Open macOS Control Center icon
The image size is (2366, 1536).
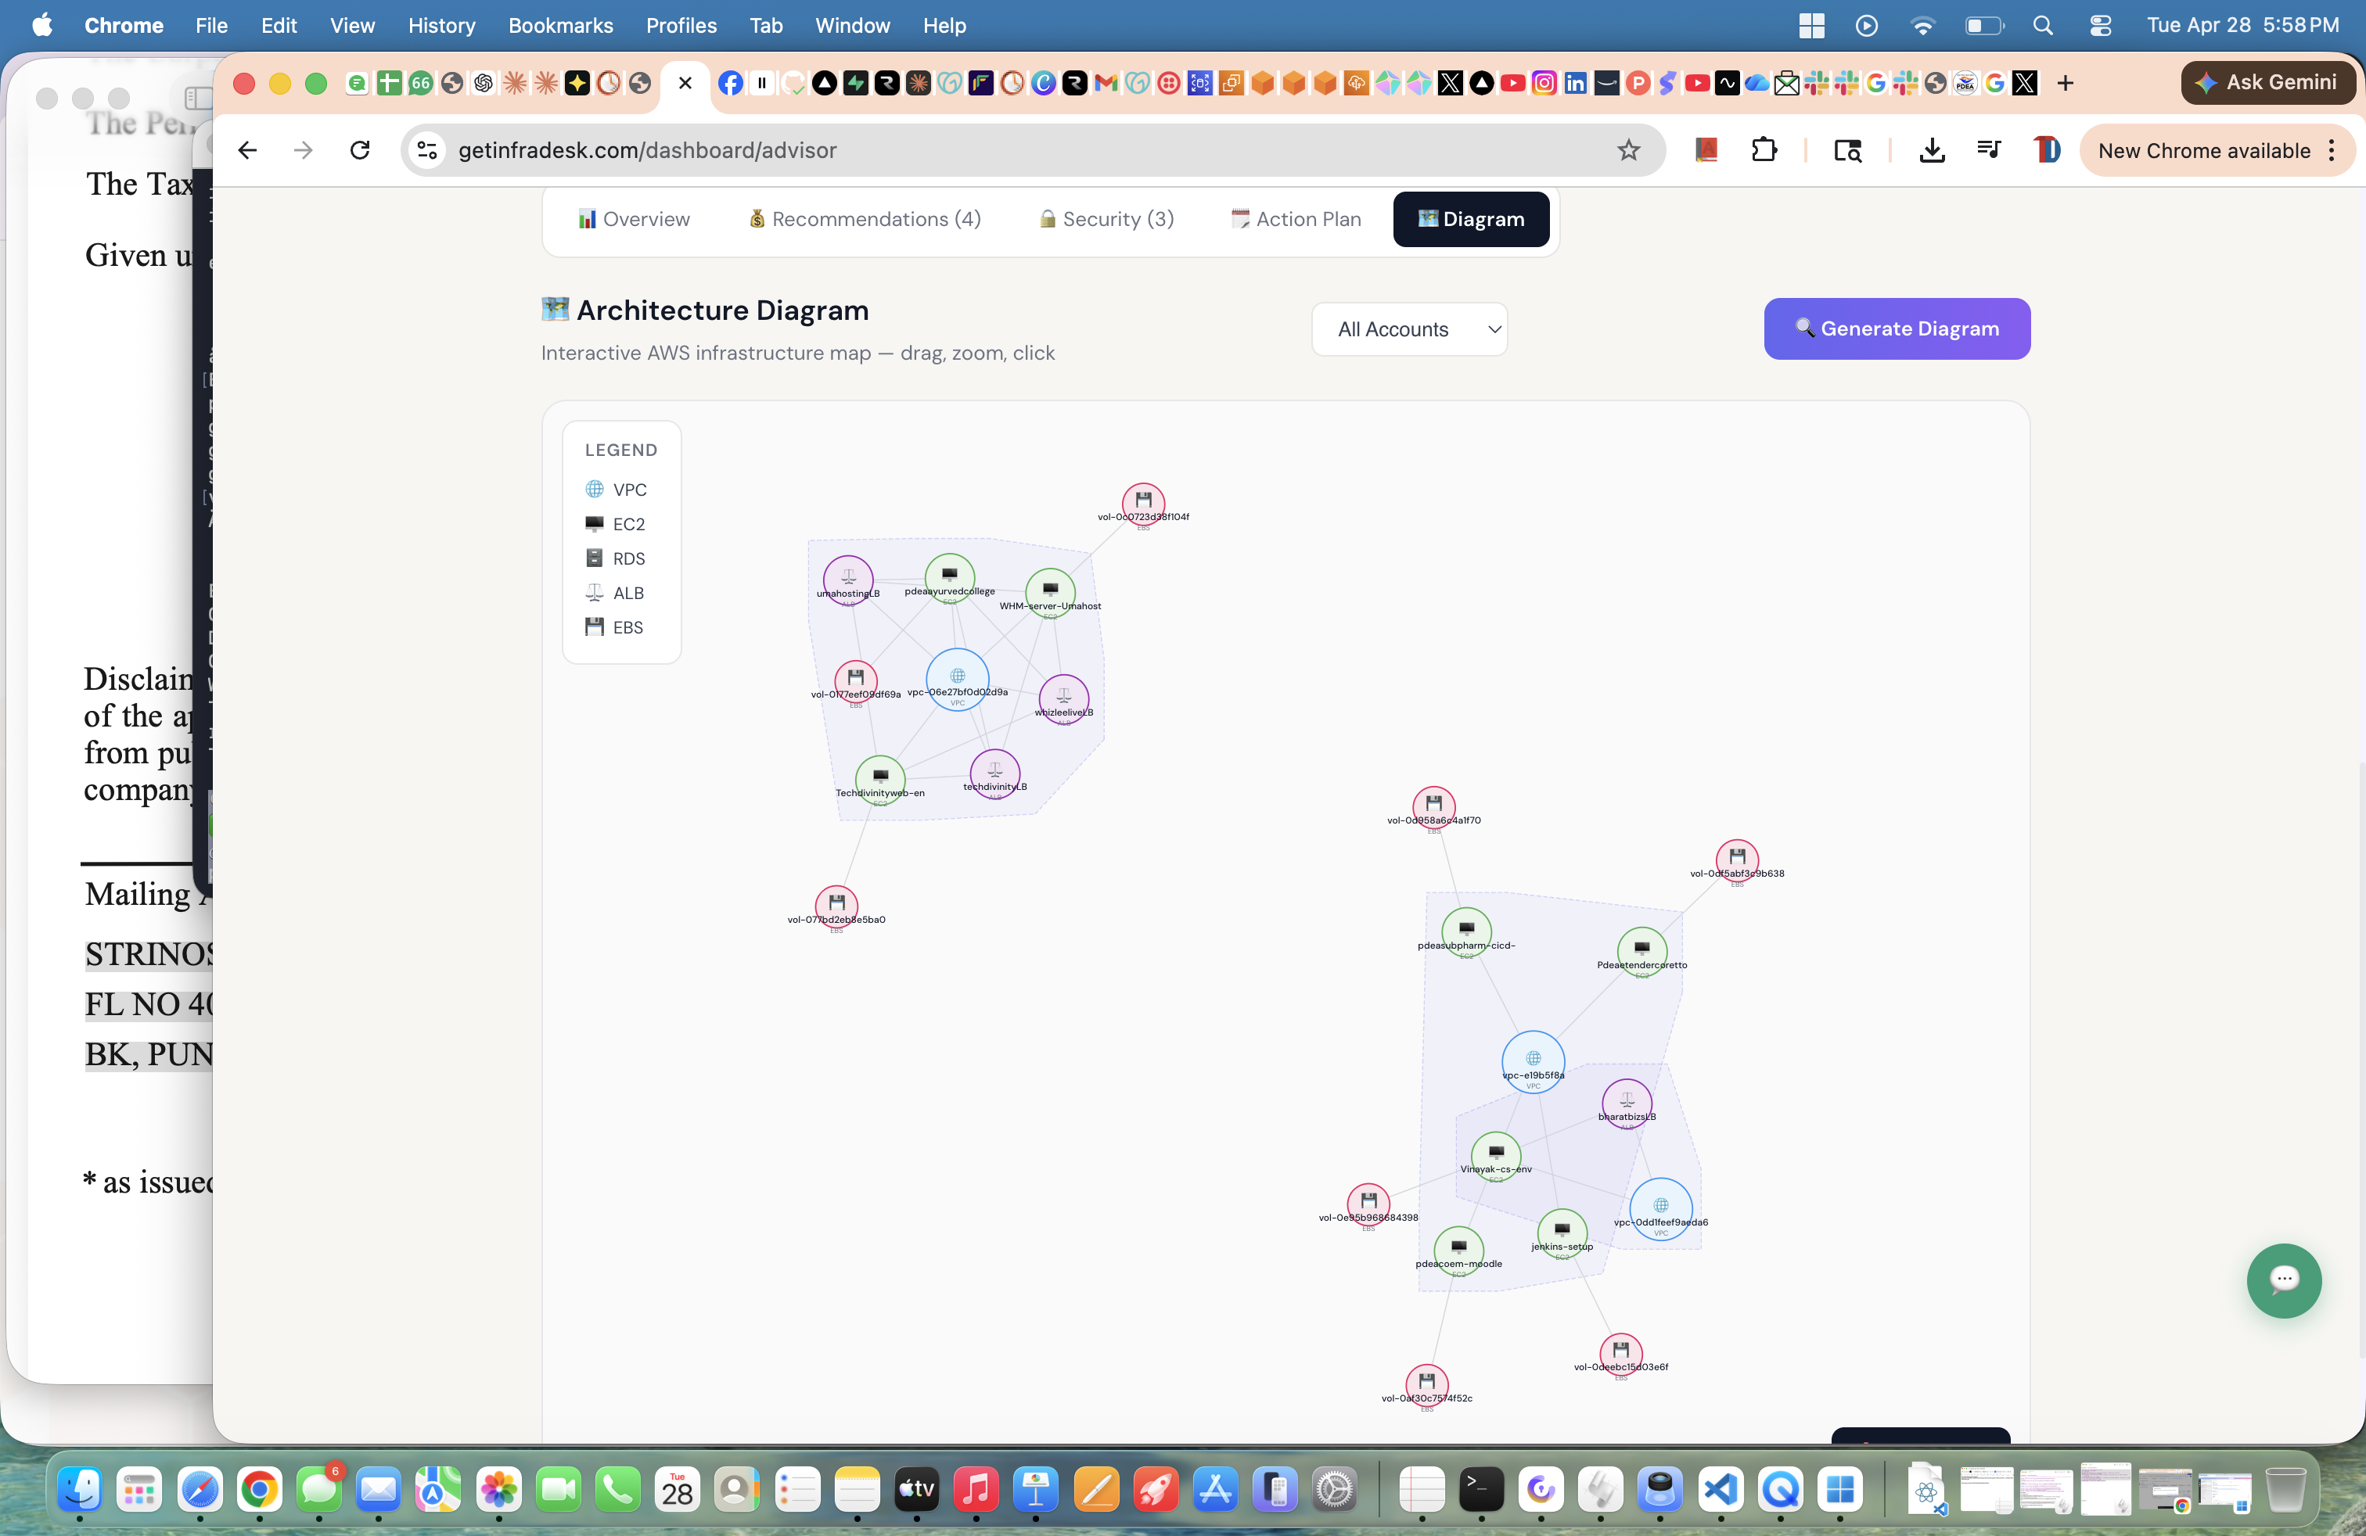2099,26
